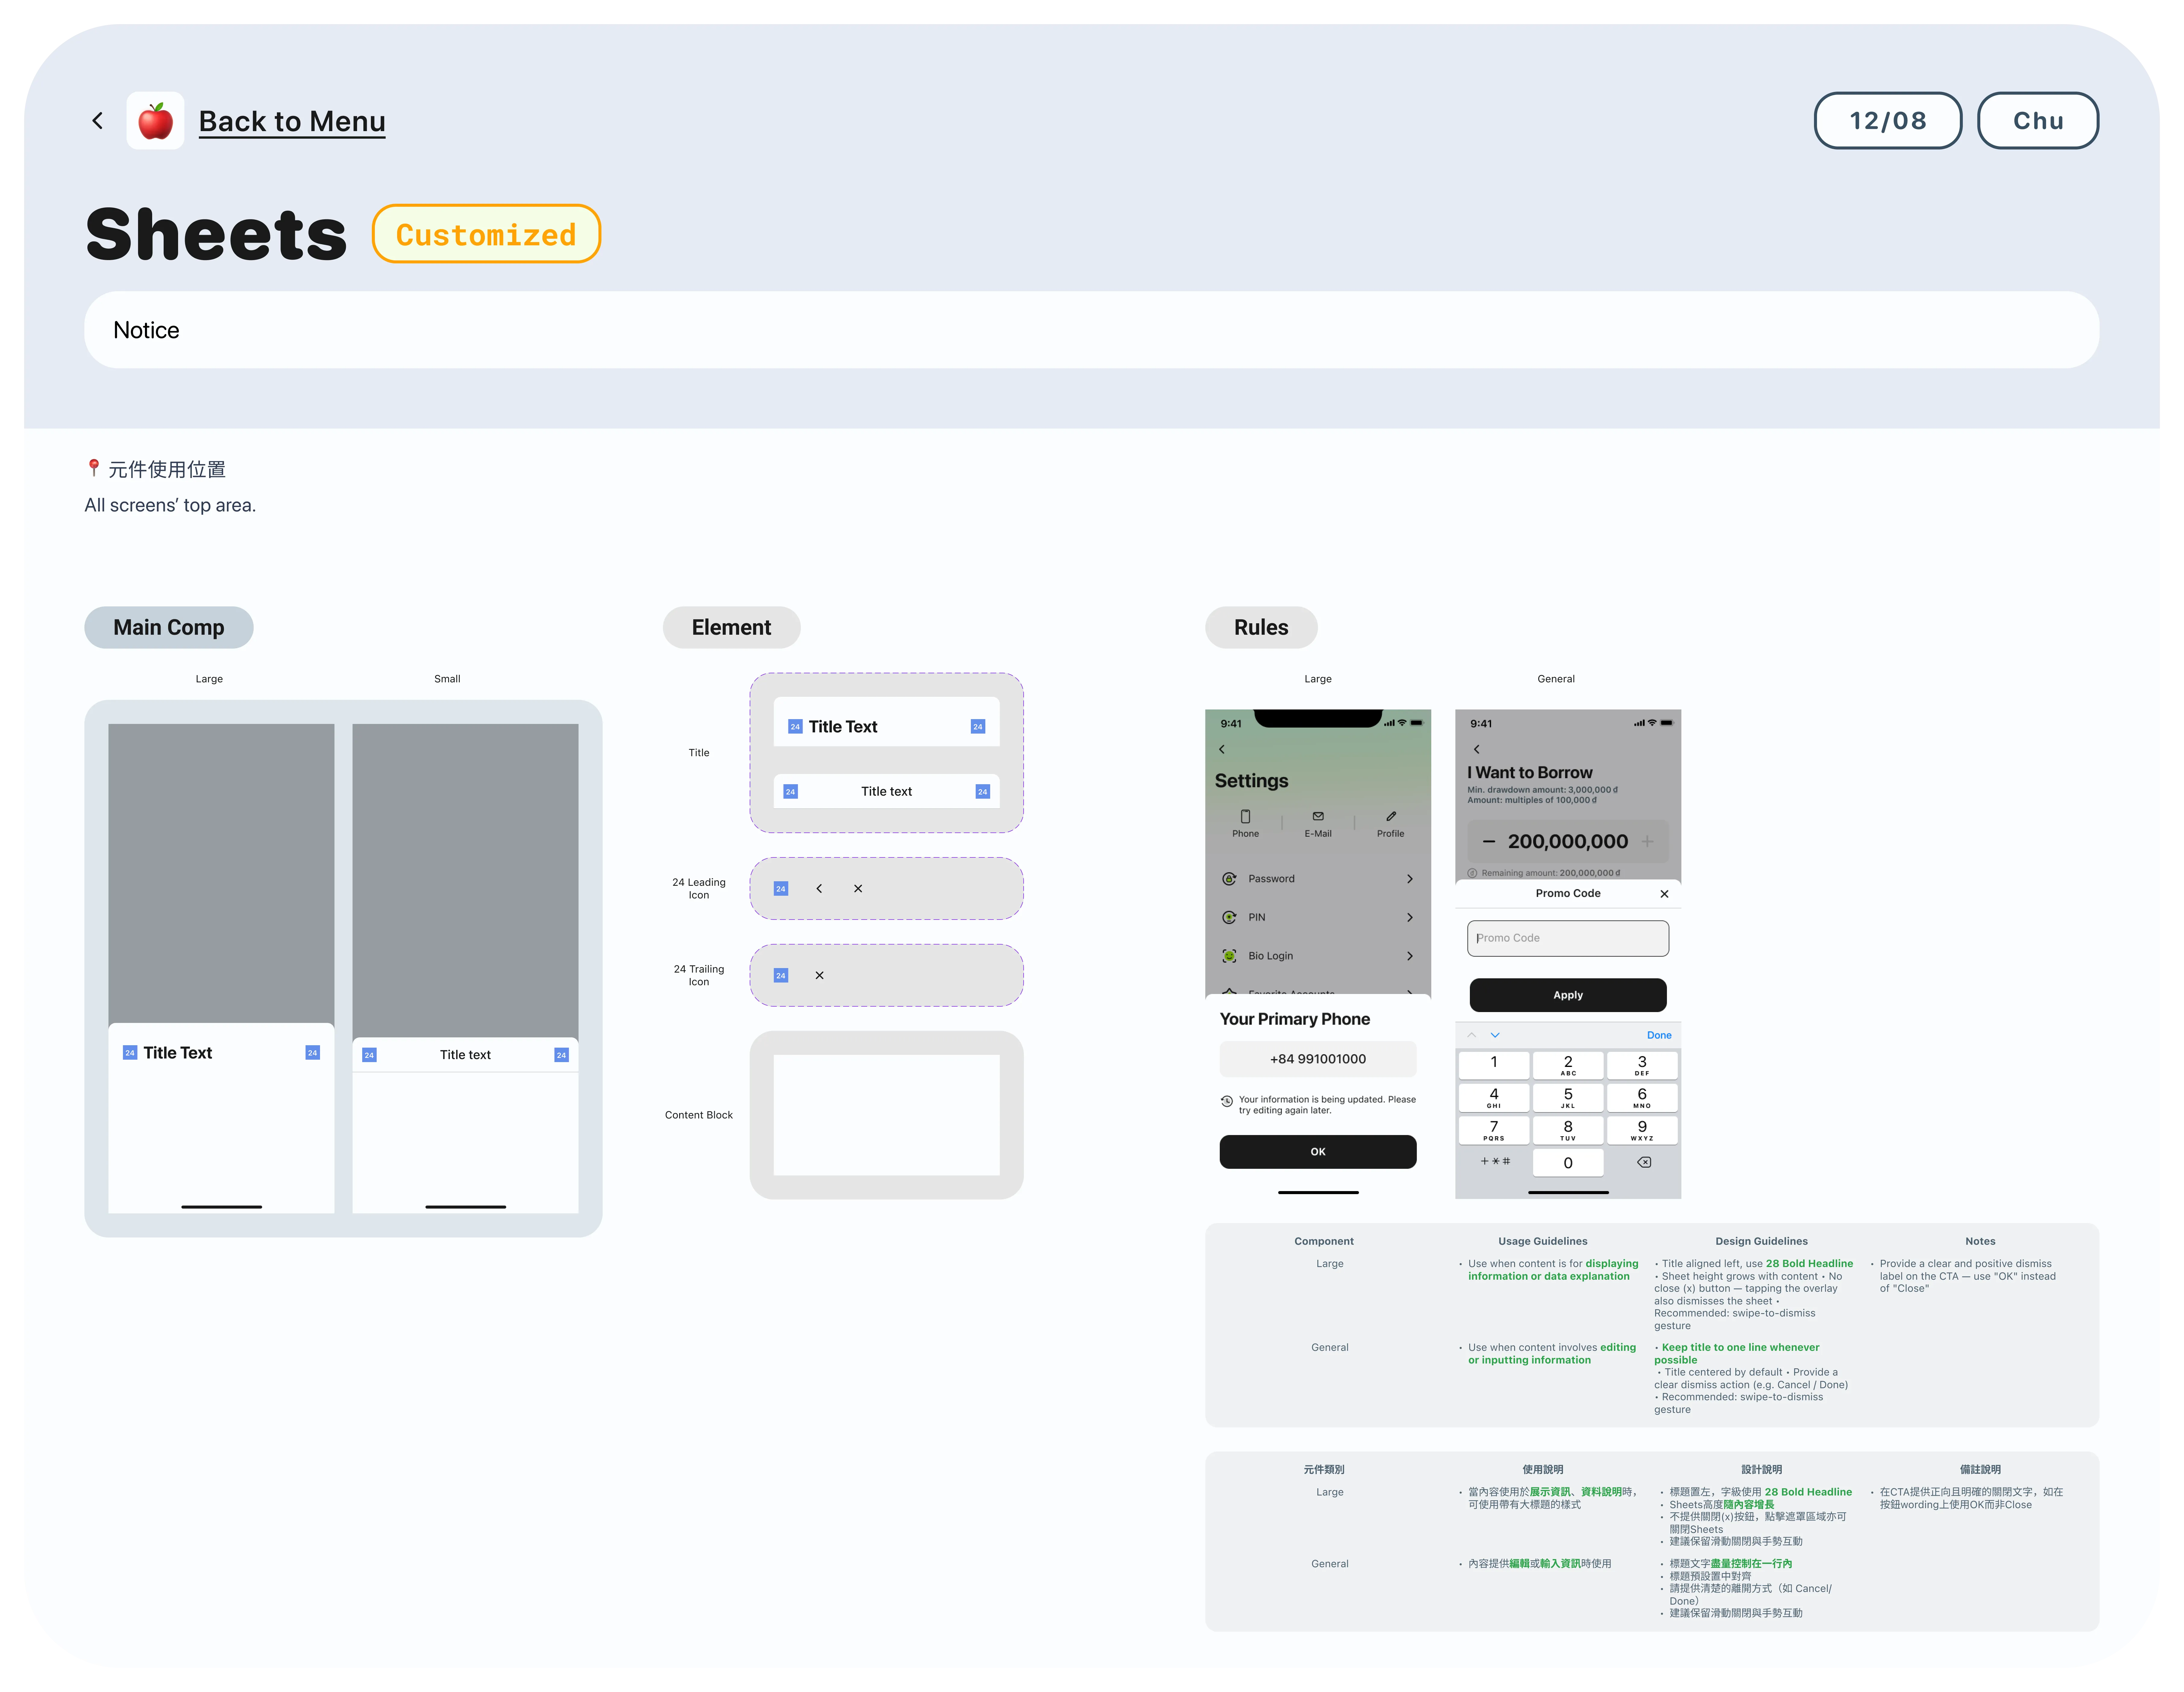The height and width of the screenshot is (1692, 2184).
Task: Click the X icon in 24 Trailing Icon element
Action: pyautogui.click(x=819, y=975)
